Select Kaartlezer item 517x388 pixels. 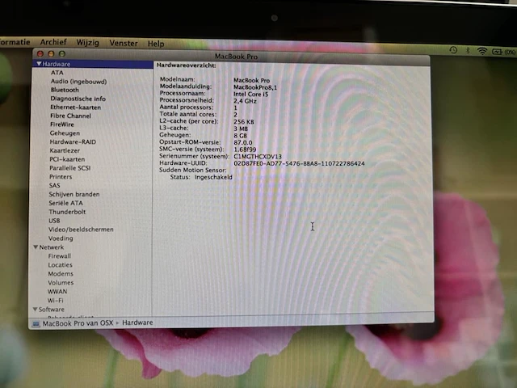coord(65,150)
